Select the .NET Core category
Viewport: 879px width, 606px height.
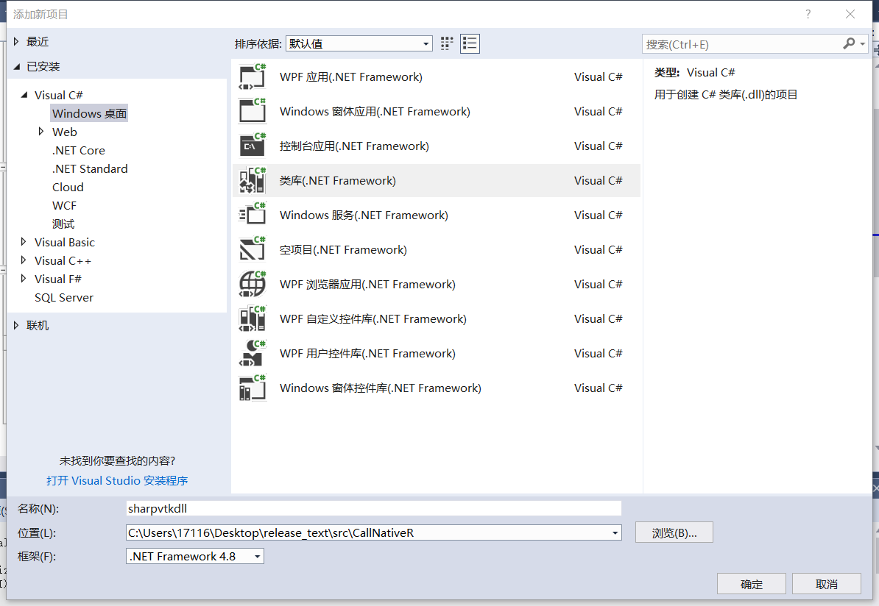click(x=79, y=150)
